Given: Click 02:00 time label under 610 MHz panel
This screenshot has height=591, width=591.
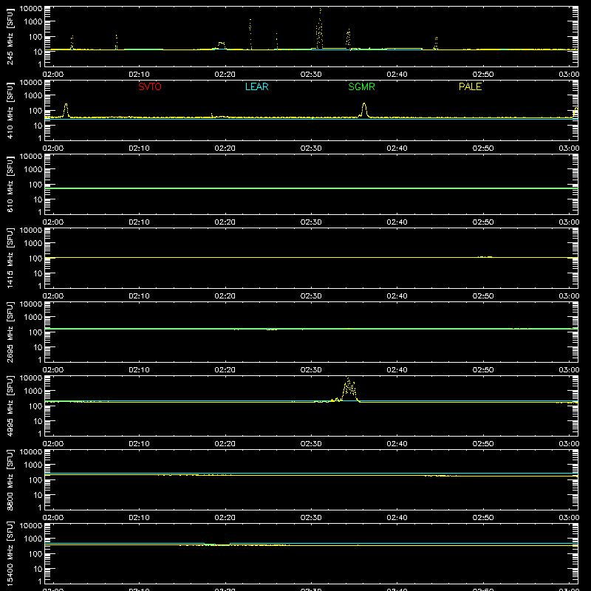Looking at the screenshot, I should click(53, 222).
